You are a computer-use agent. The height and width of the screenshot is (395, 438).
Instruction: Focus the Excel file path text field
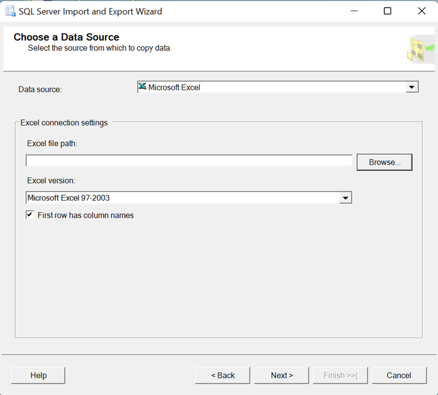(189, 160)
